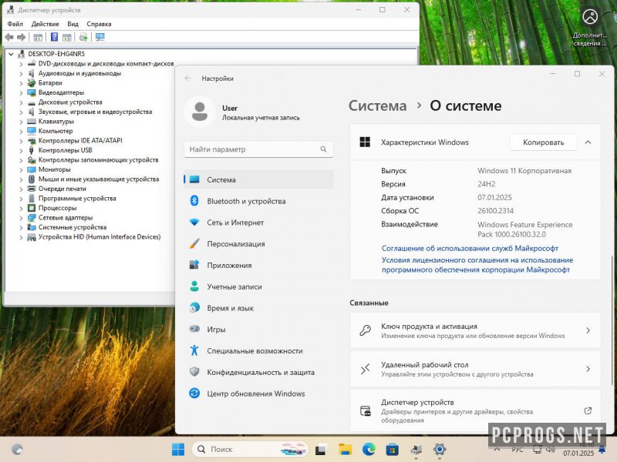Expand the Дисковые устройства category
The width and height of the screenshot is (617, 462).
pos(21,102)
